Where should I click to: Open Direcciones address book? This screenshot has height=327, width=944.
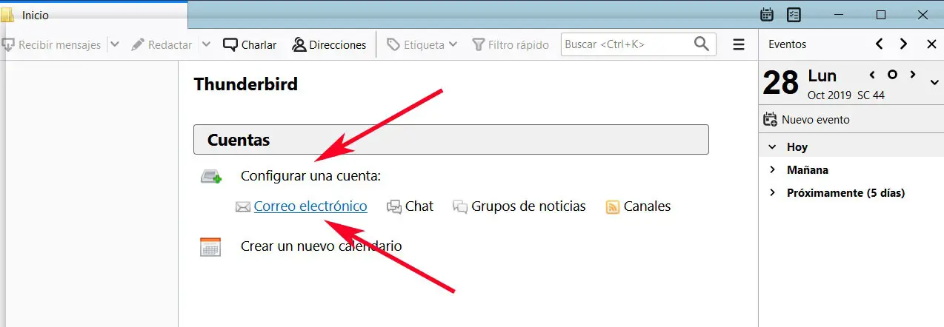point(329,44)
